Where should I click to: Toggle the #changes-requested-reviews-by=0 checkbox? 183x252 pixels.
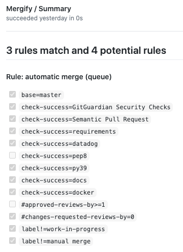click(x=12, y=216)
